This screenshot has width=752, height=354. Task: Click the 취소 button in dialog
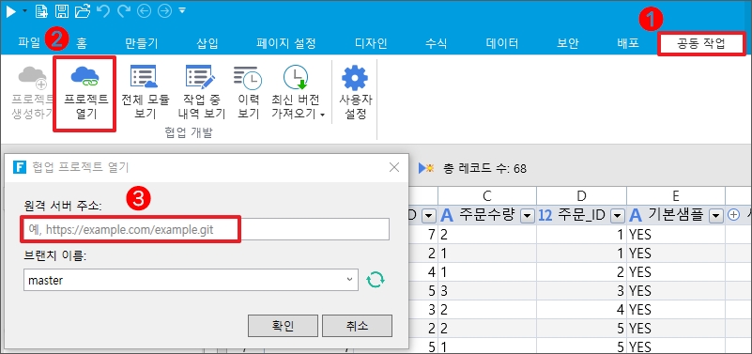pyautogui.click(x=357, y=326)
